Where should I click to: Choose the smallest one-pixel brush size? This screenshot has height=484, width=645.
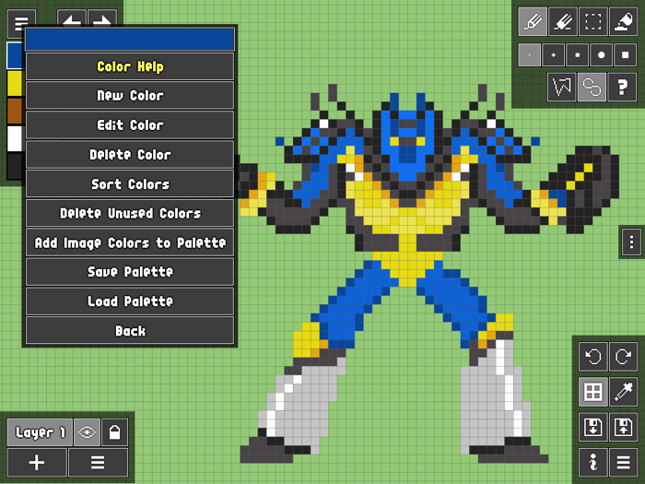(530, 54)
